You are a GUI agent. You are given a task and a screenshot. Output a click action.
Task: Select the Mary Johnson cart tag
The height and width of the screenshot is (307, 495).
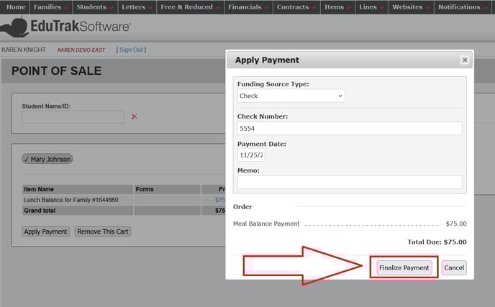coord(47,159)
